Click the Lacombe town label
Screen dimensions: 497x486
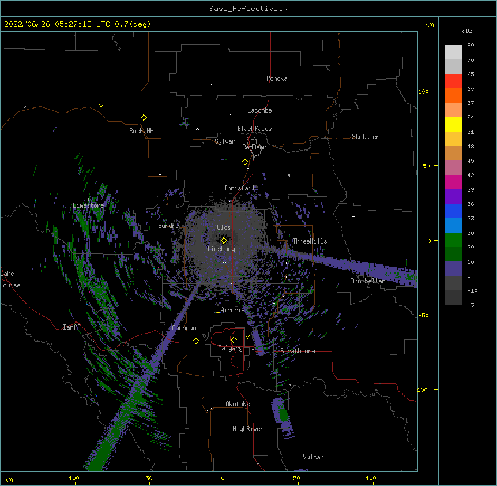pyautogui.click(x=259, y=110)
